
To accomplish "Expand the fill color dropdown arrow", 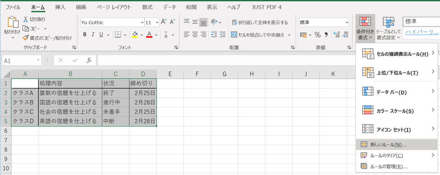I will click(141, 35).
